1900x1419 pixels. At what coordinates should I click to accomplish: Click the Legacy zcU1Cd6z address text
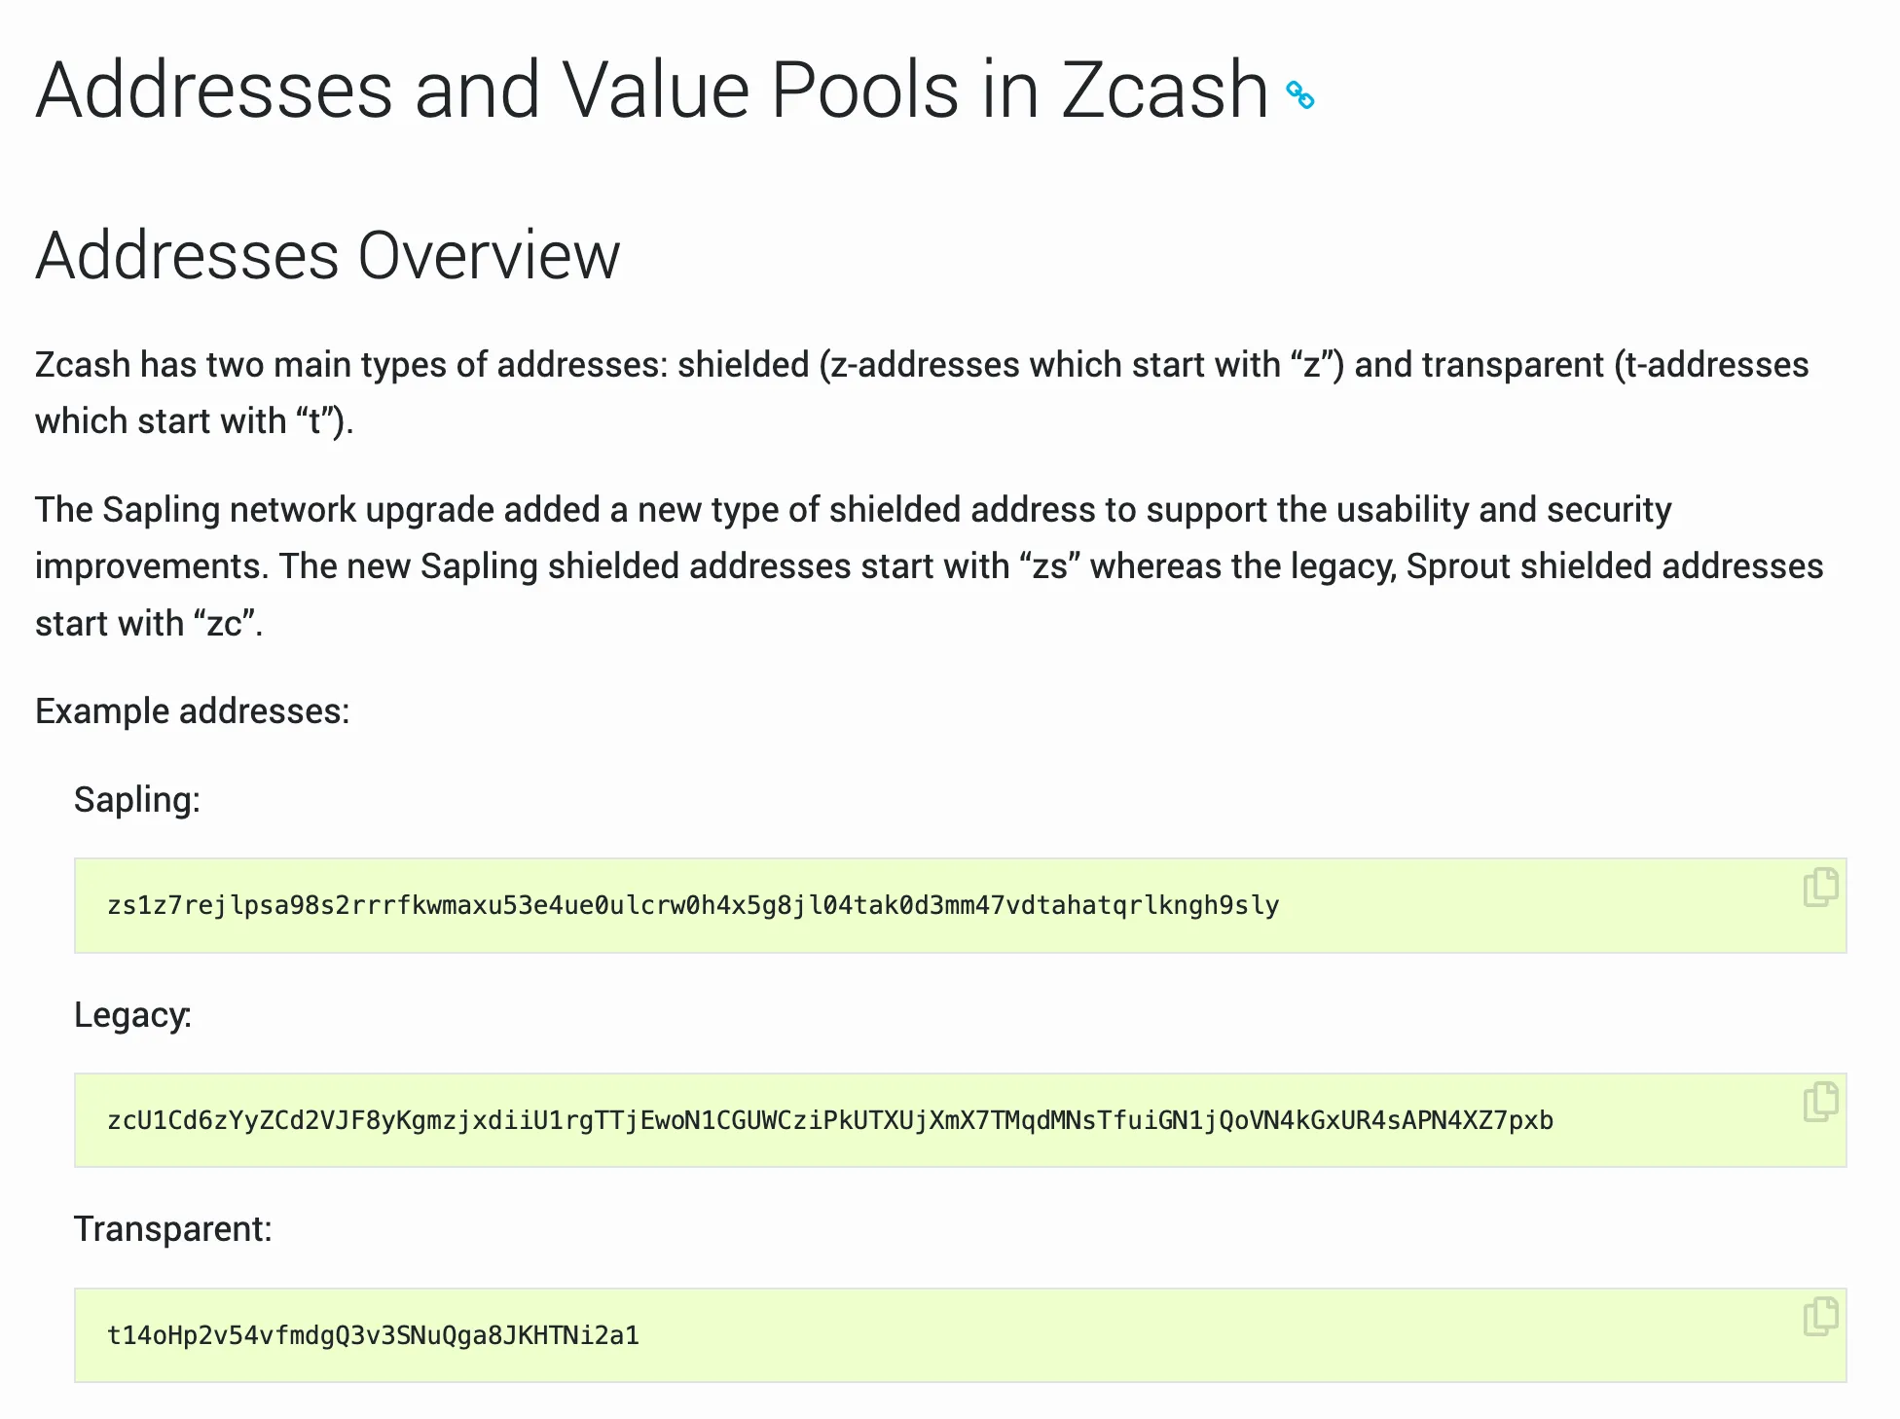tap(829, 1121)
